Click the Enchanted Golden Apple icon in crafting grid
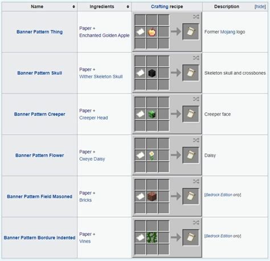The width and height of the screenshot is (270, 261). [x=152, y=32]
